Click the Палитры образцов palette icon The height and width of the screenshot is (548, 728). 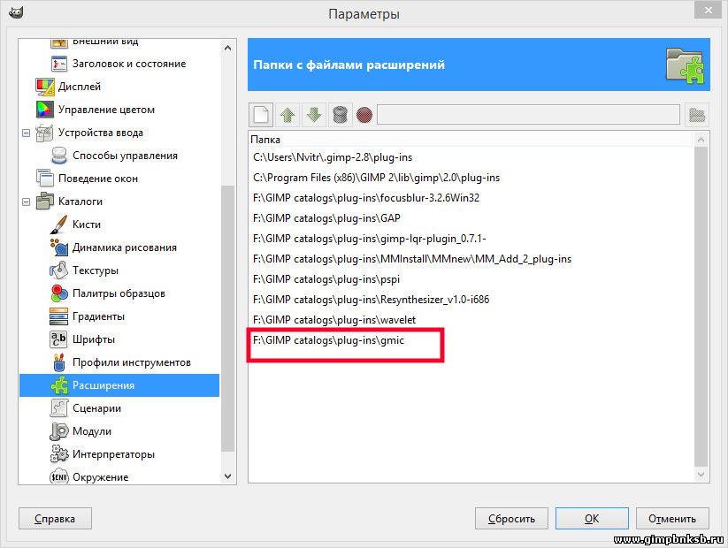pyautogui.click(x=59, y=293)
